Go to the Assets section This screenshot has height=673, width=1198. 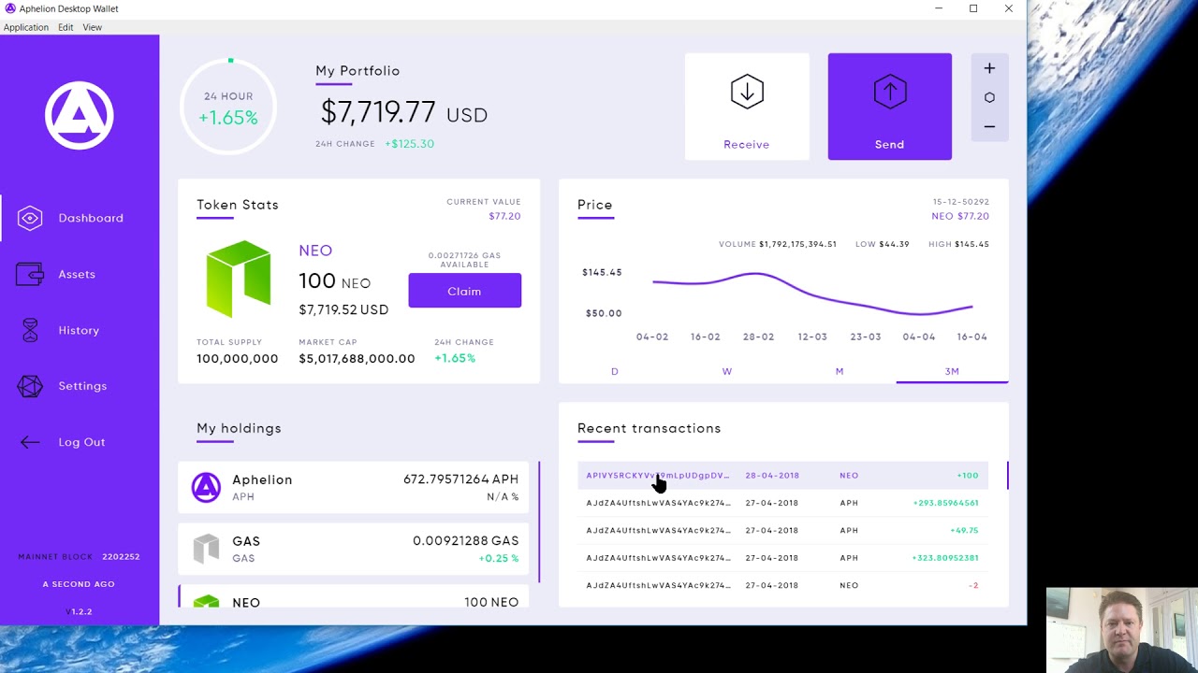[77, 274]
